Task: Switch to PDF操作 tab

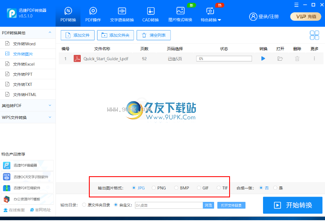Action: [x=93, y=14]
